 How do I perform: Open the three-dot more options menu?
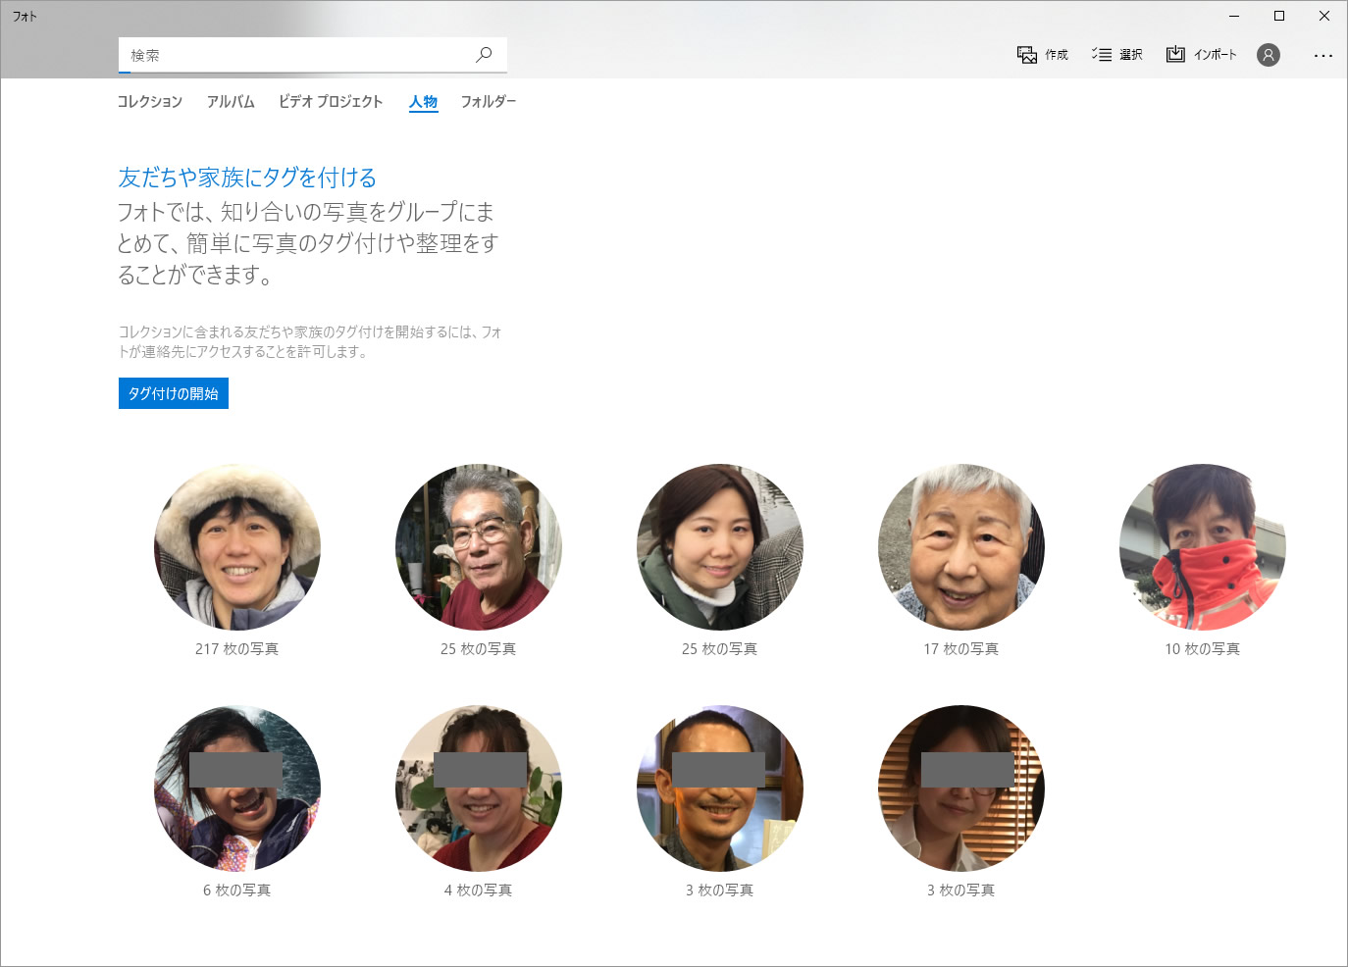pyautogui.click(x=1322, y=56)
